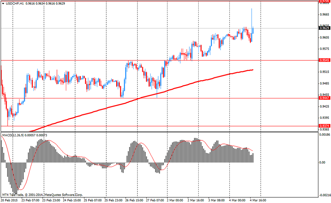
Task: Click the 4 Mar 00:00 time label
Action: (237, 200)
